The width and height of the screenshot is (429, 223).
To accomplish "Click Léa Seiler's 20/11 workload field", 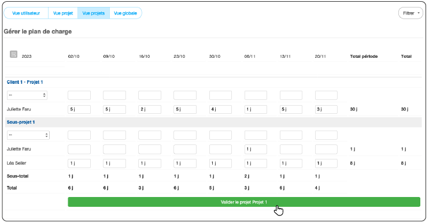I will point(326,163).
